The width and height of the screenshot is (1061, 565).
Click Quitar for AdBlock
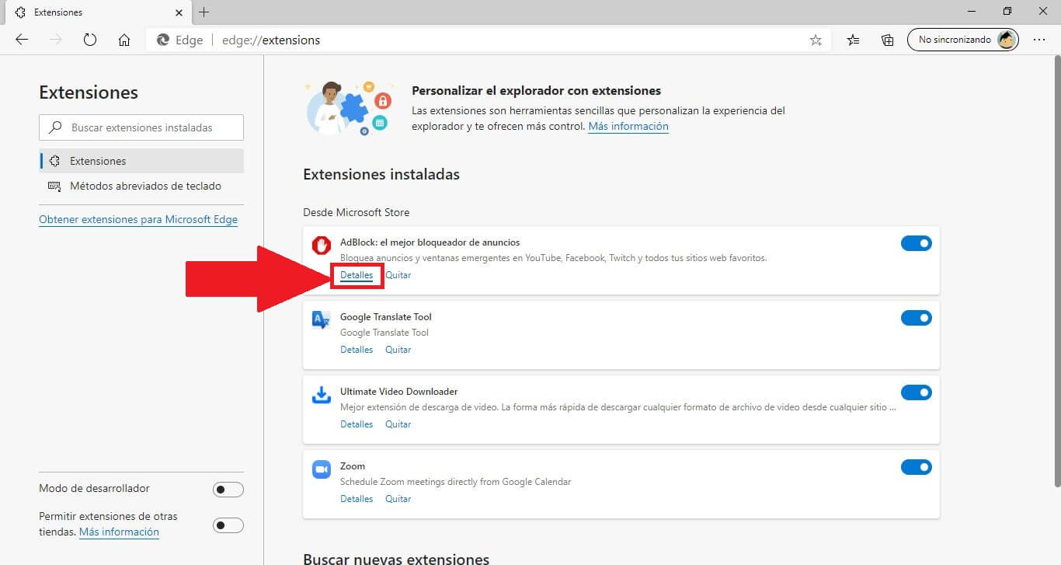tap(398, 275)
